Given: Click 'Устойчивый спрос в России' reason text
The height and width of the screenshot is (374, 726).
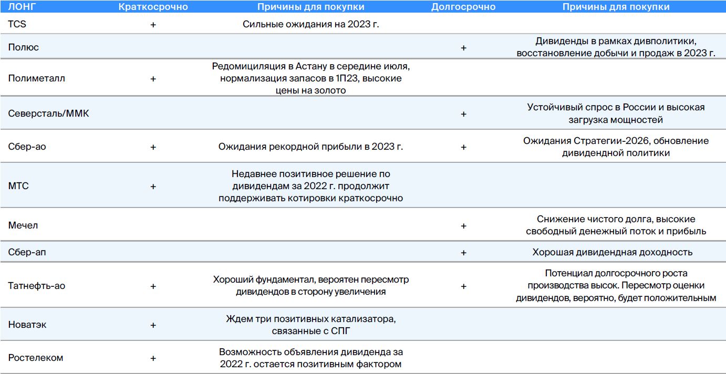Looking at the screenshot, I should 616,113.
